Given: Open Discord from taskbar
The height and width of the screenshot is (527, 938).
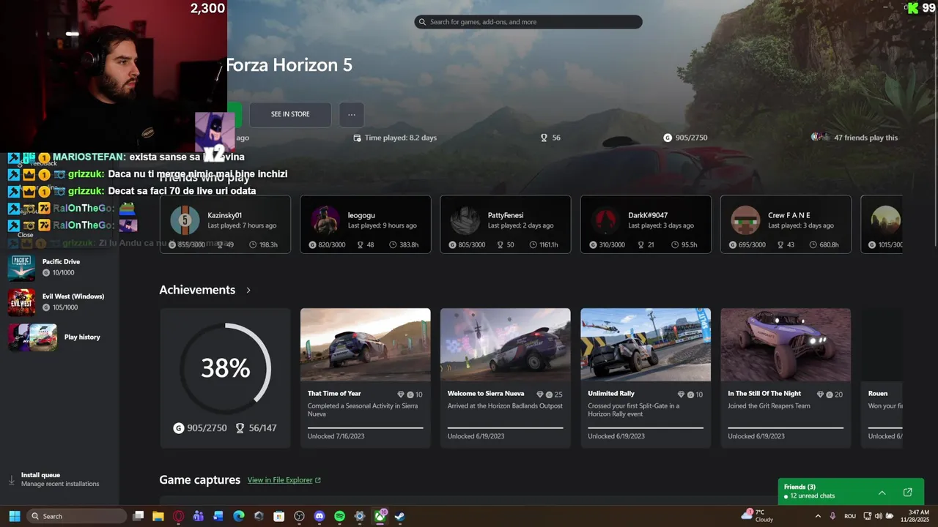Looking at the screenshot, I should pyautogui.click(x=320, y=516).
